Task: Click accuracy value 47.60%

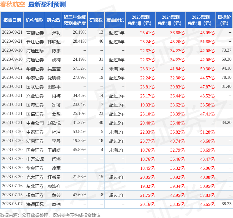Action: pos(79,195)
